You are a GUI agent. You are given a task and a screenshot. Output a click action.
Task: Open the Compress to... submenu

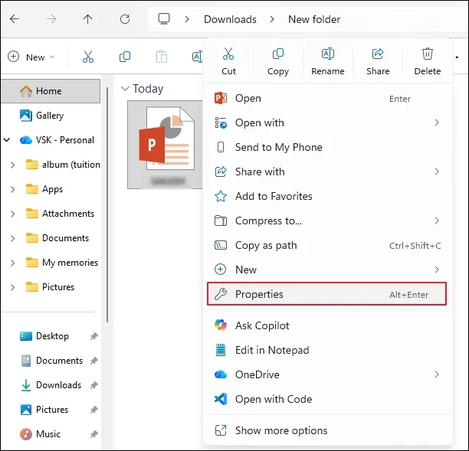point(327,221)
